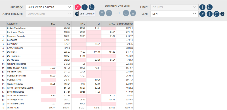Open the summary list icon beside Summary
Screen dimensions: 227x110
pos(91,7)
